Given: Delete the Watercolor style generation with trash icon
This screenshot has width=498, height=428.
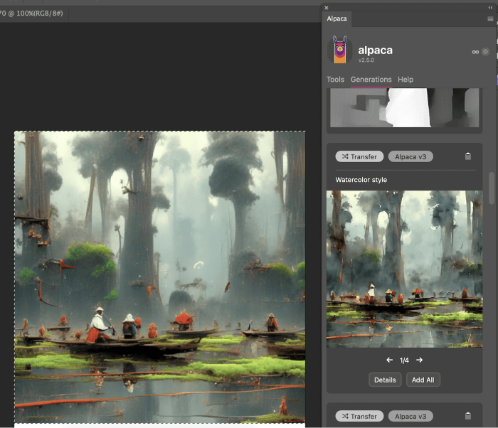Looking at the screenshot, I should 467,156.
